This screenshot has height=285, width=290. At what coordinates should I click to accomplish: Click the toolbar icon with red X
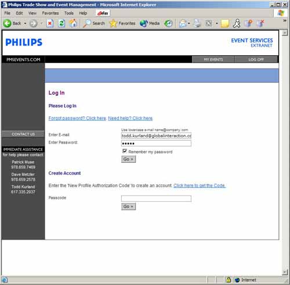(x=260, y=23)
